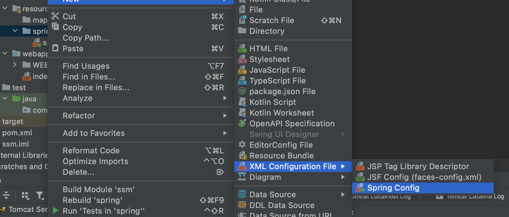Image resolution: width=509 pixels, height=217 pixels.
Task: Choose Copy Path from context menu
Action: (x=85, y=38)
